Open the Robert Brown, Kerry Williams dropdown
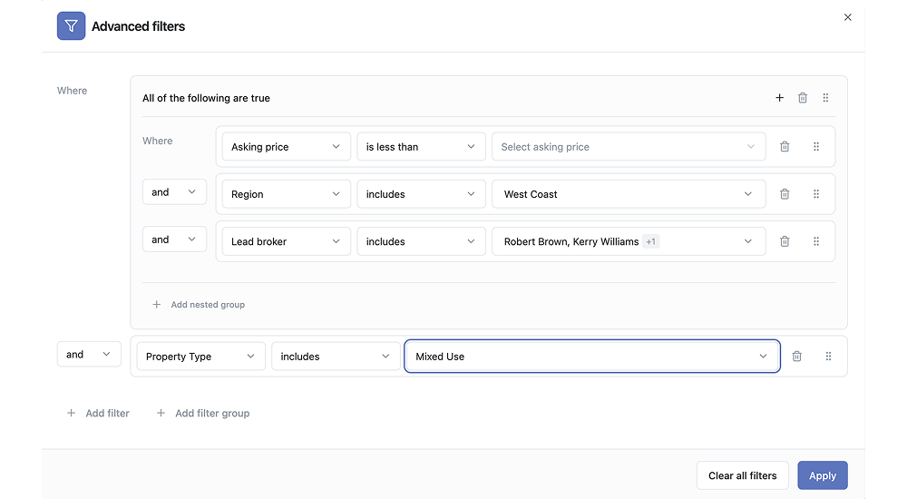Viewport: 907px width, 499px height. (x=628, y=241)
